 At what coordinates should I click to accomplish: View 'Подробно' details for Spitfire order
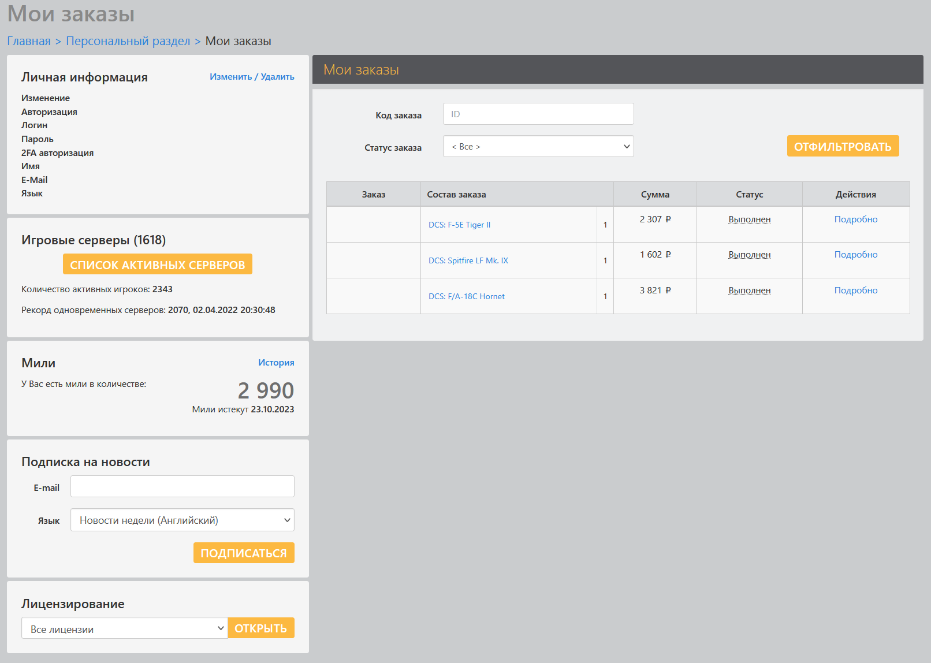[855, 255]
